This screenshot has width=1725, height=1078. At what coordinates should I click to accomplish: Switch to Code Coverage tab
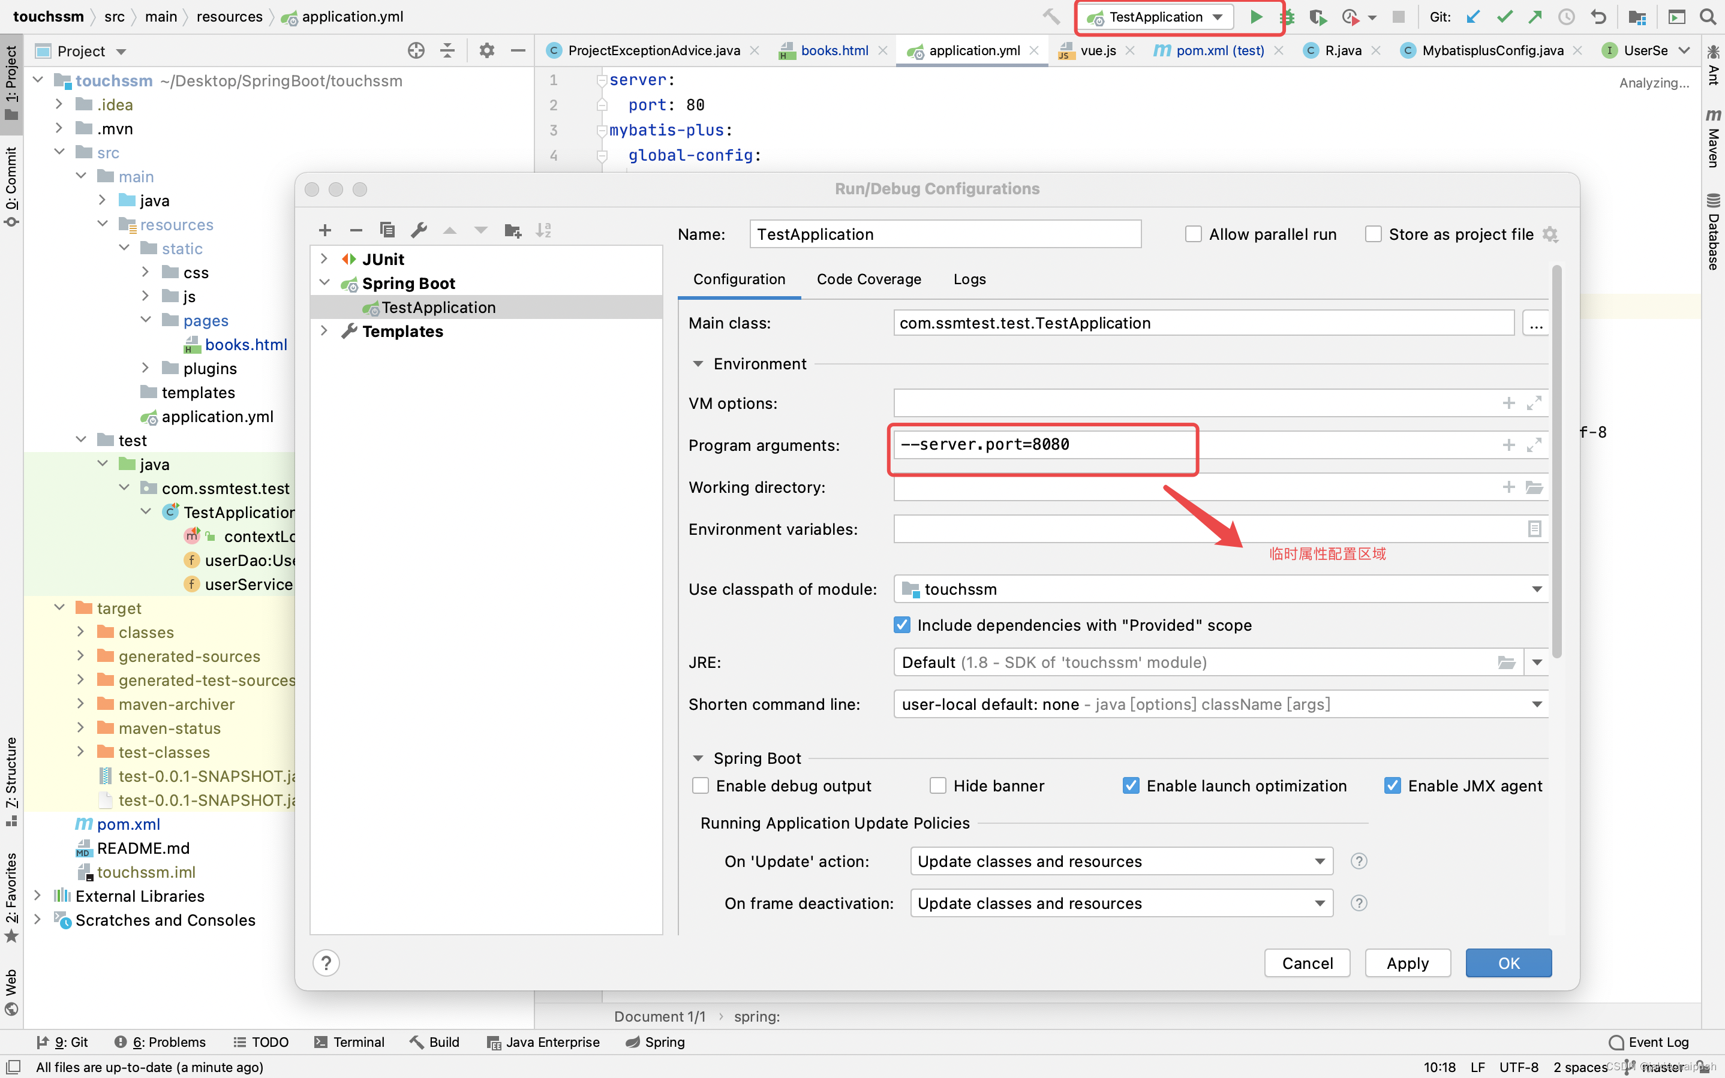[868, 279]
